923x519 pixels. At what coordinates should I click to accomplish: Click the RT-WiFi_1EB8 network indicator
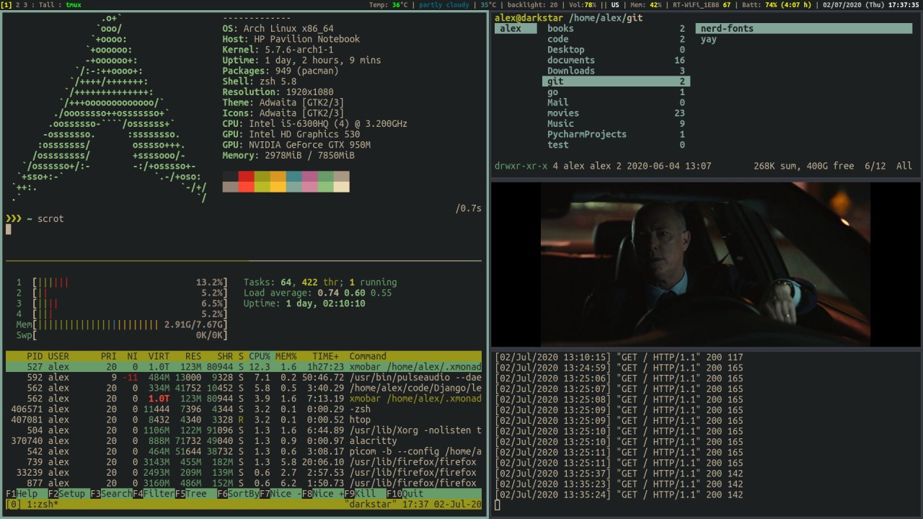pos(703,4)
